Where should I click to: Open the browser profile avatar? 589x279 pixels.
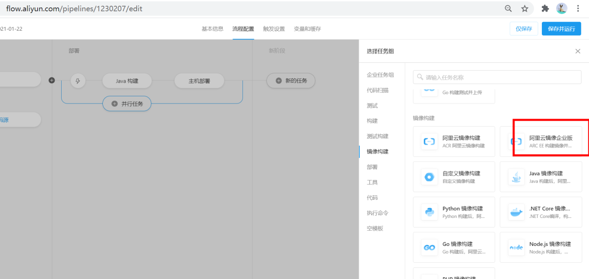coord(562,8)
